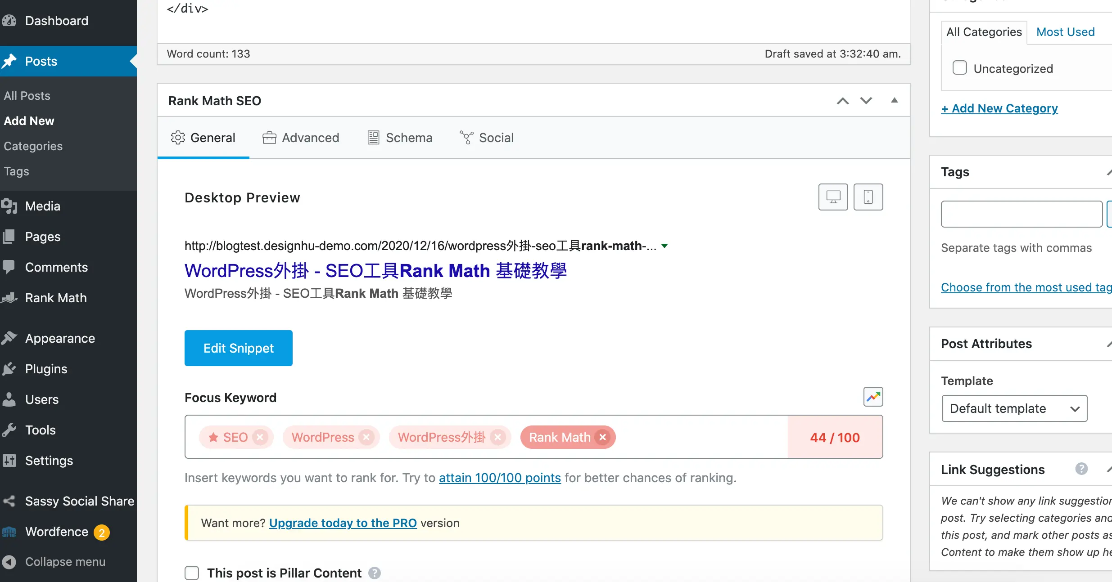The image size is (1112, 582).
Task: Click Upgrade today to the PRO link
Action: (x=343, y=523)
